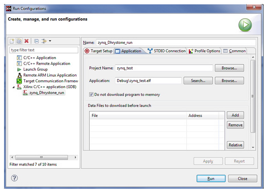Switch to the Application tab

(x=128, y=51)
